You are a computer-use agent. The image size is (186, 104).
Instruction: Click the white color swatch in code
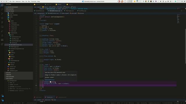click(x=50, y=82)
